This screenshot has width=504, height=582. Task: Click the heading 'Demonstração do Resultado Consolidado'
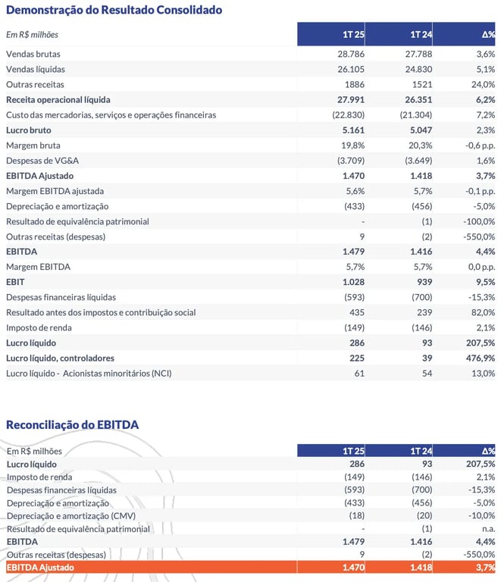pyautogui.click(x=114, y=10)
